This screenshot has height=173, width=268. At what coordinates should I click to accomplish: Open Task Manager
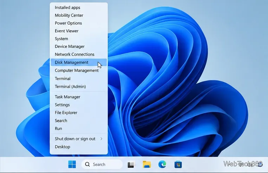click(x=79, y=97)
